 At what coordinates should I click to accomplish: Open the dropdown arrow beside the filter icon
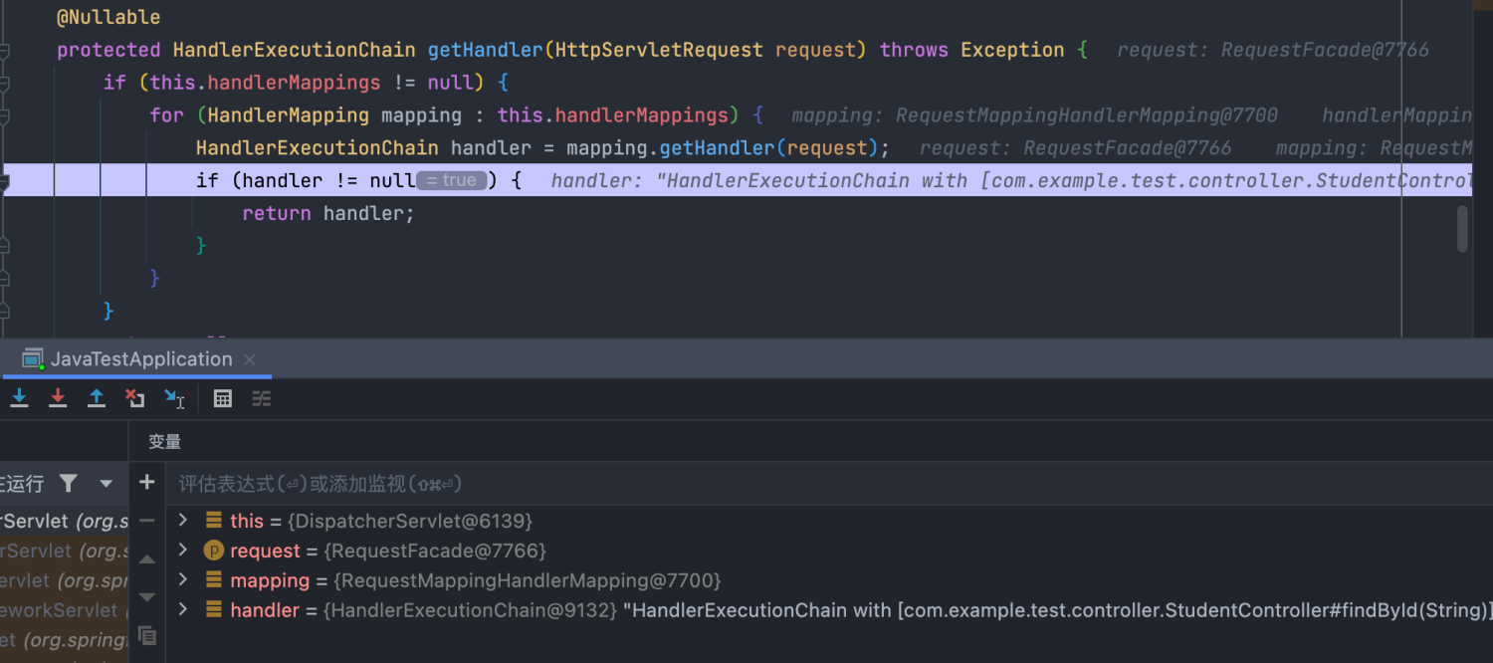point(106,484)
